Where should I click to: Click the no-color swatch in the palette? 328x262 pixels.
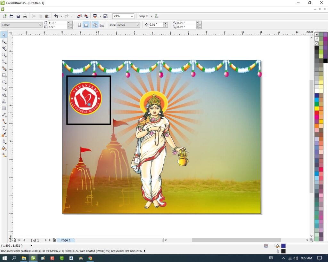pos(317,43)
